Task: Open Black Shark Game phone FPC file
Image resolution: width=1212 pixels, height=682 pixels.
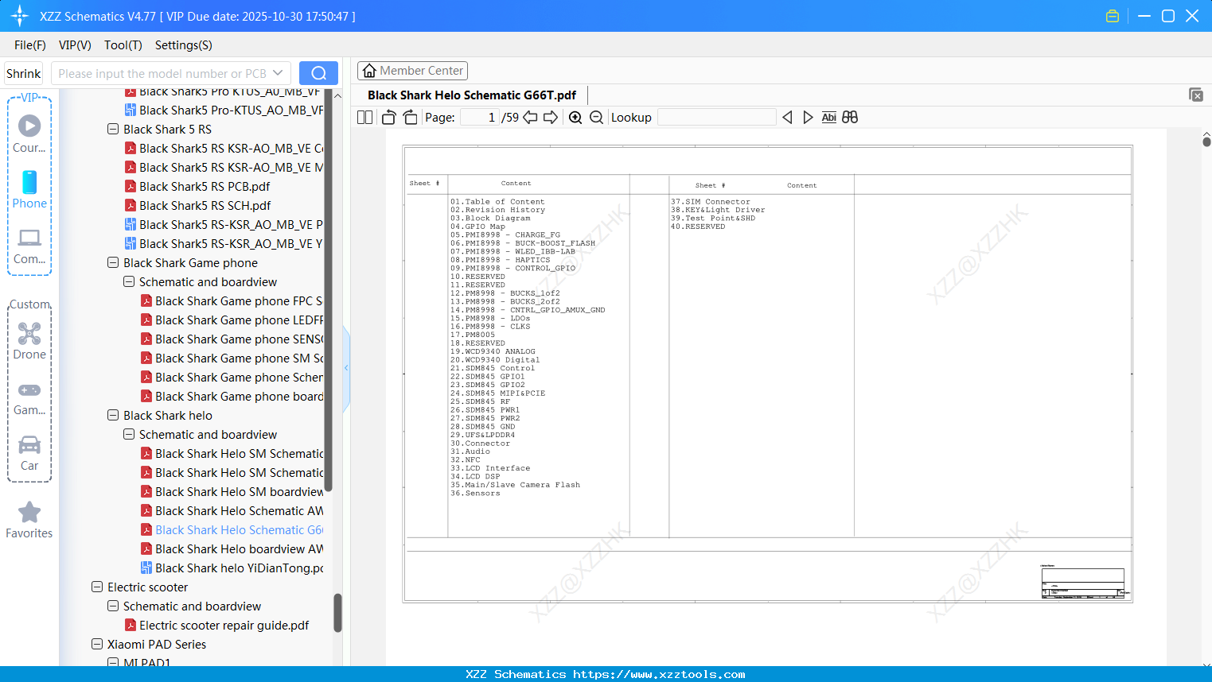Action: pos(232,300)
